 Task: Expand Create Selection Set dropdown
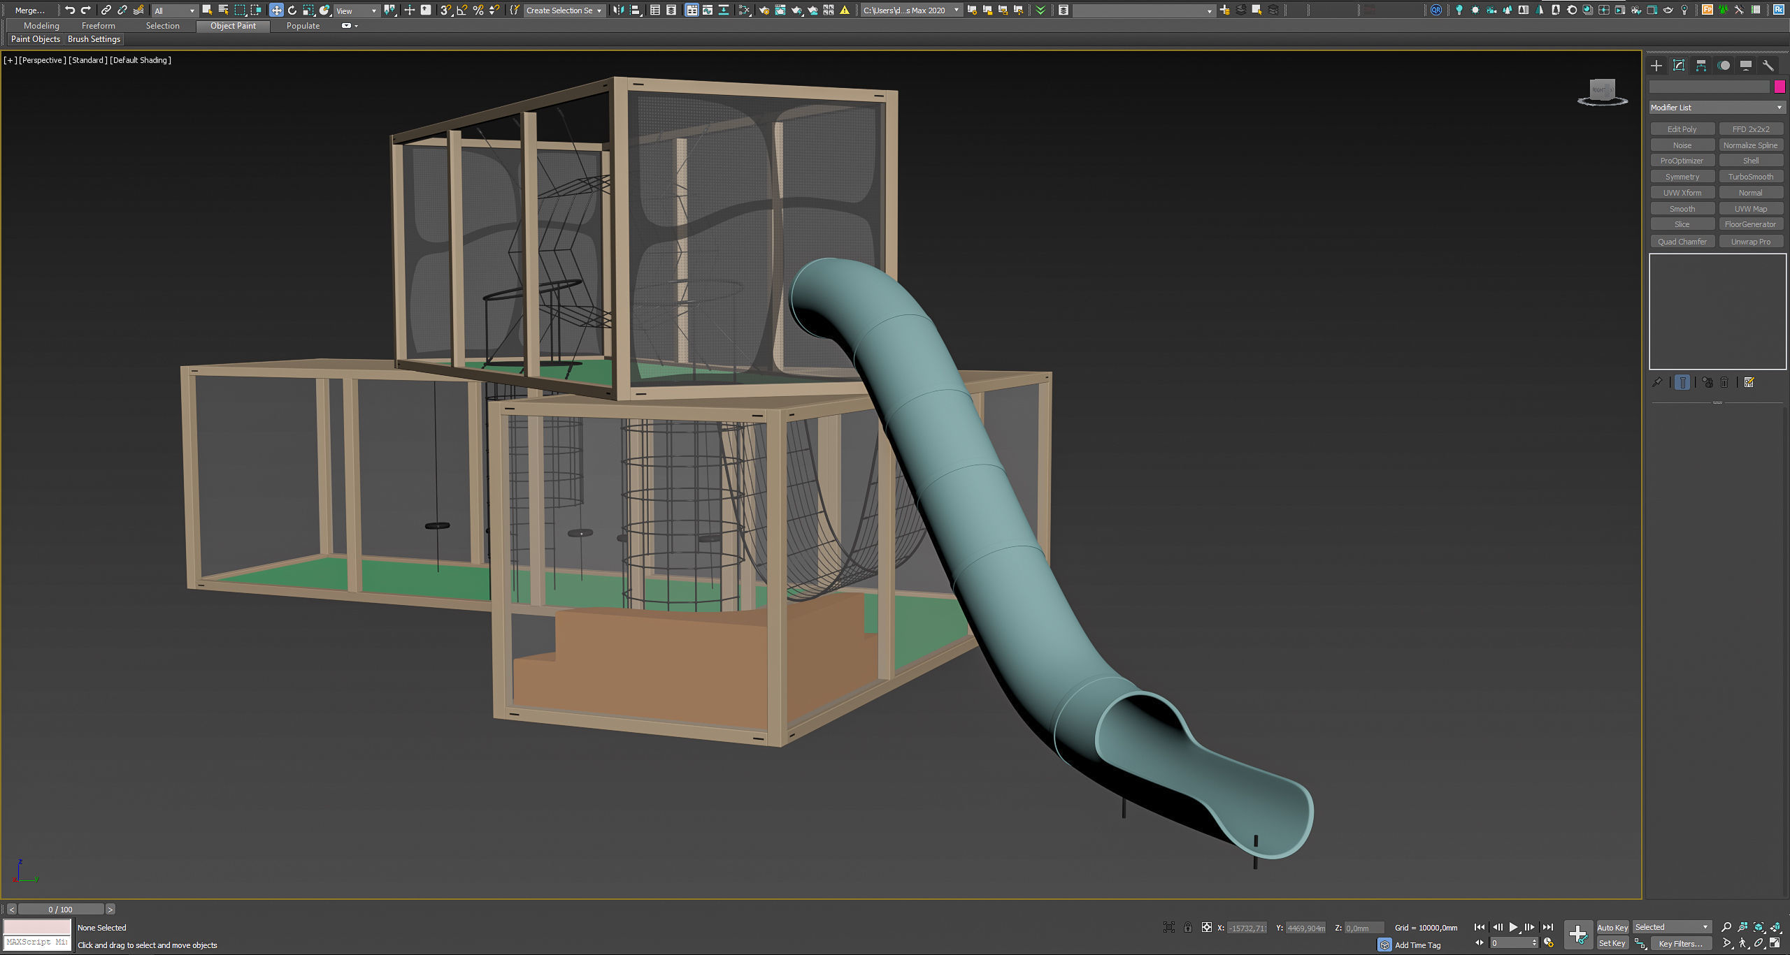click(564, 10)
